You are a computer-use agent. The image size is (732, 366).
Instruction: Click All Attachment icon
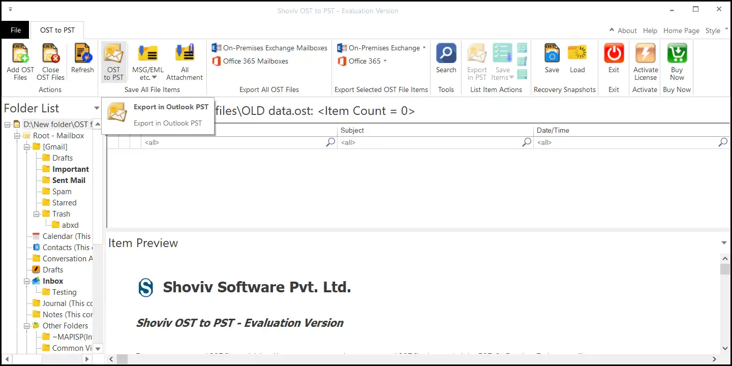(185, 53)
